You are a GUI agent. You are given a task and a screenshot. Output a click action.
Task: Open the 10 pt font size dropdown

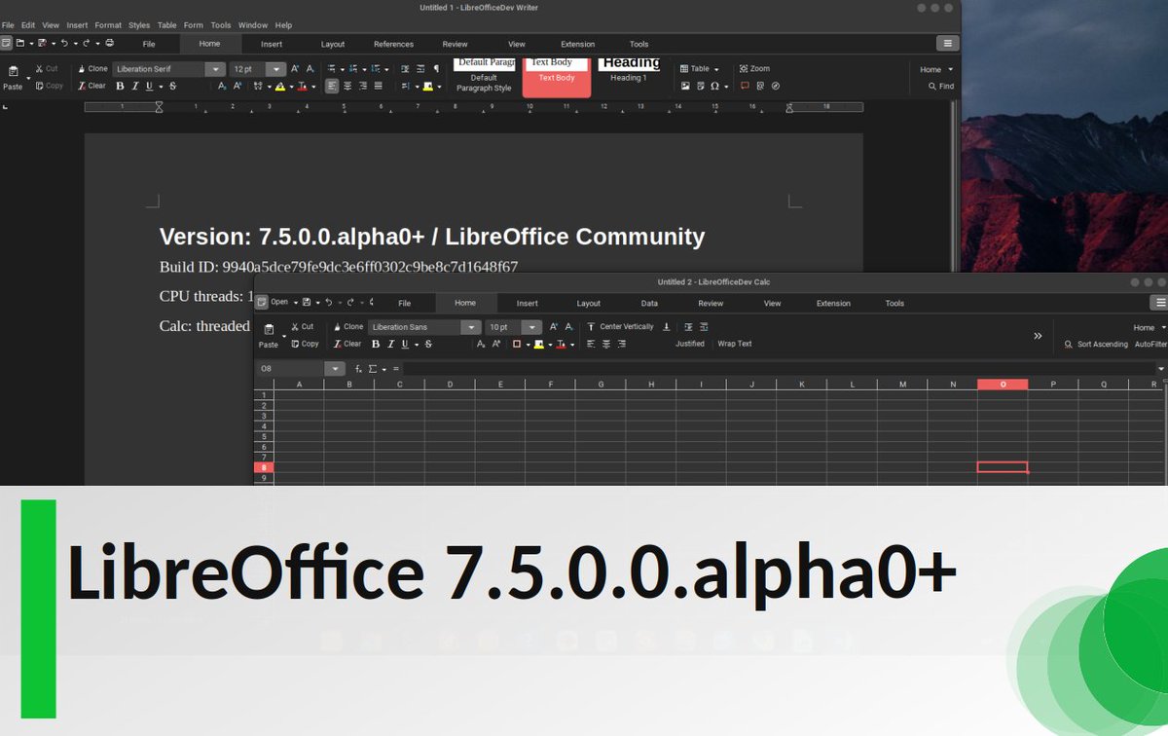(x=531, y=327)
